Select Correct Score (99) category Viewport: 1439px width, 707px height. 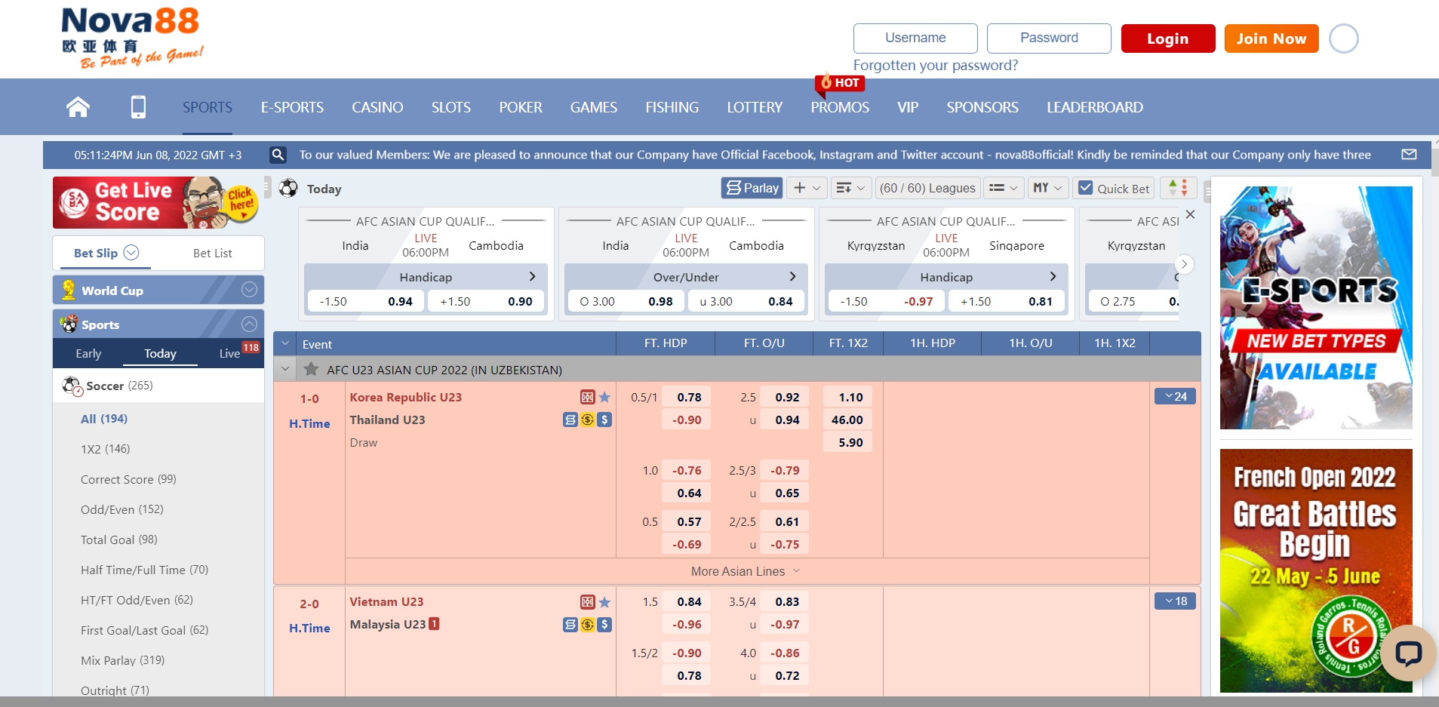[x=128, y=479]
